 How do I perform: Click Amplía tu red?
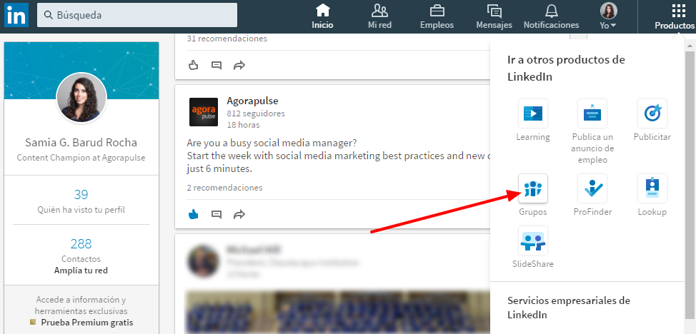[81, 270]
